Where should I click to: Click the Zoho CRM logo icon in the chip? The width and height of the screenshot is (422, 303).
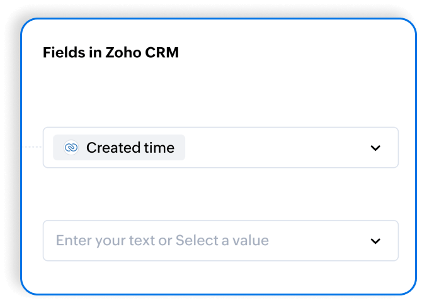pyautogui.click(x=71, y=148)
